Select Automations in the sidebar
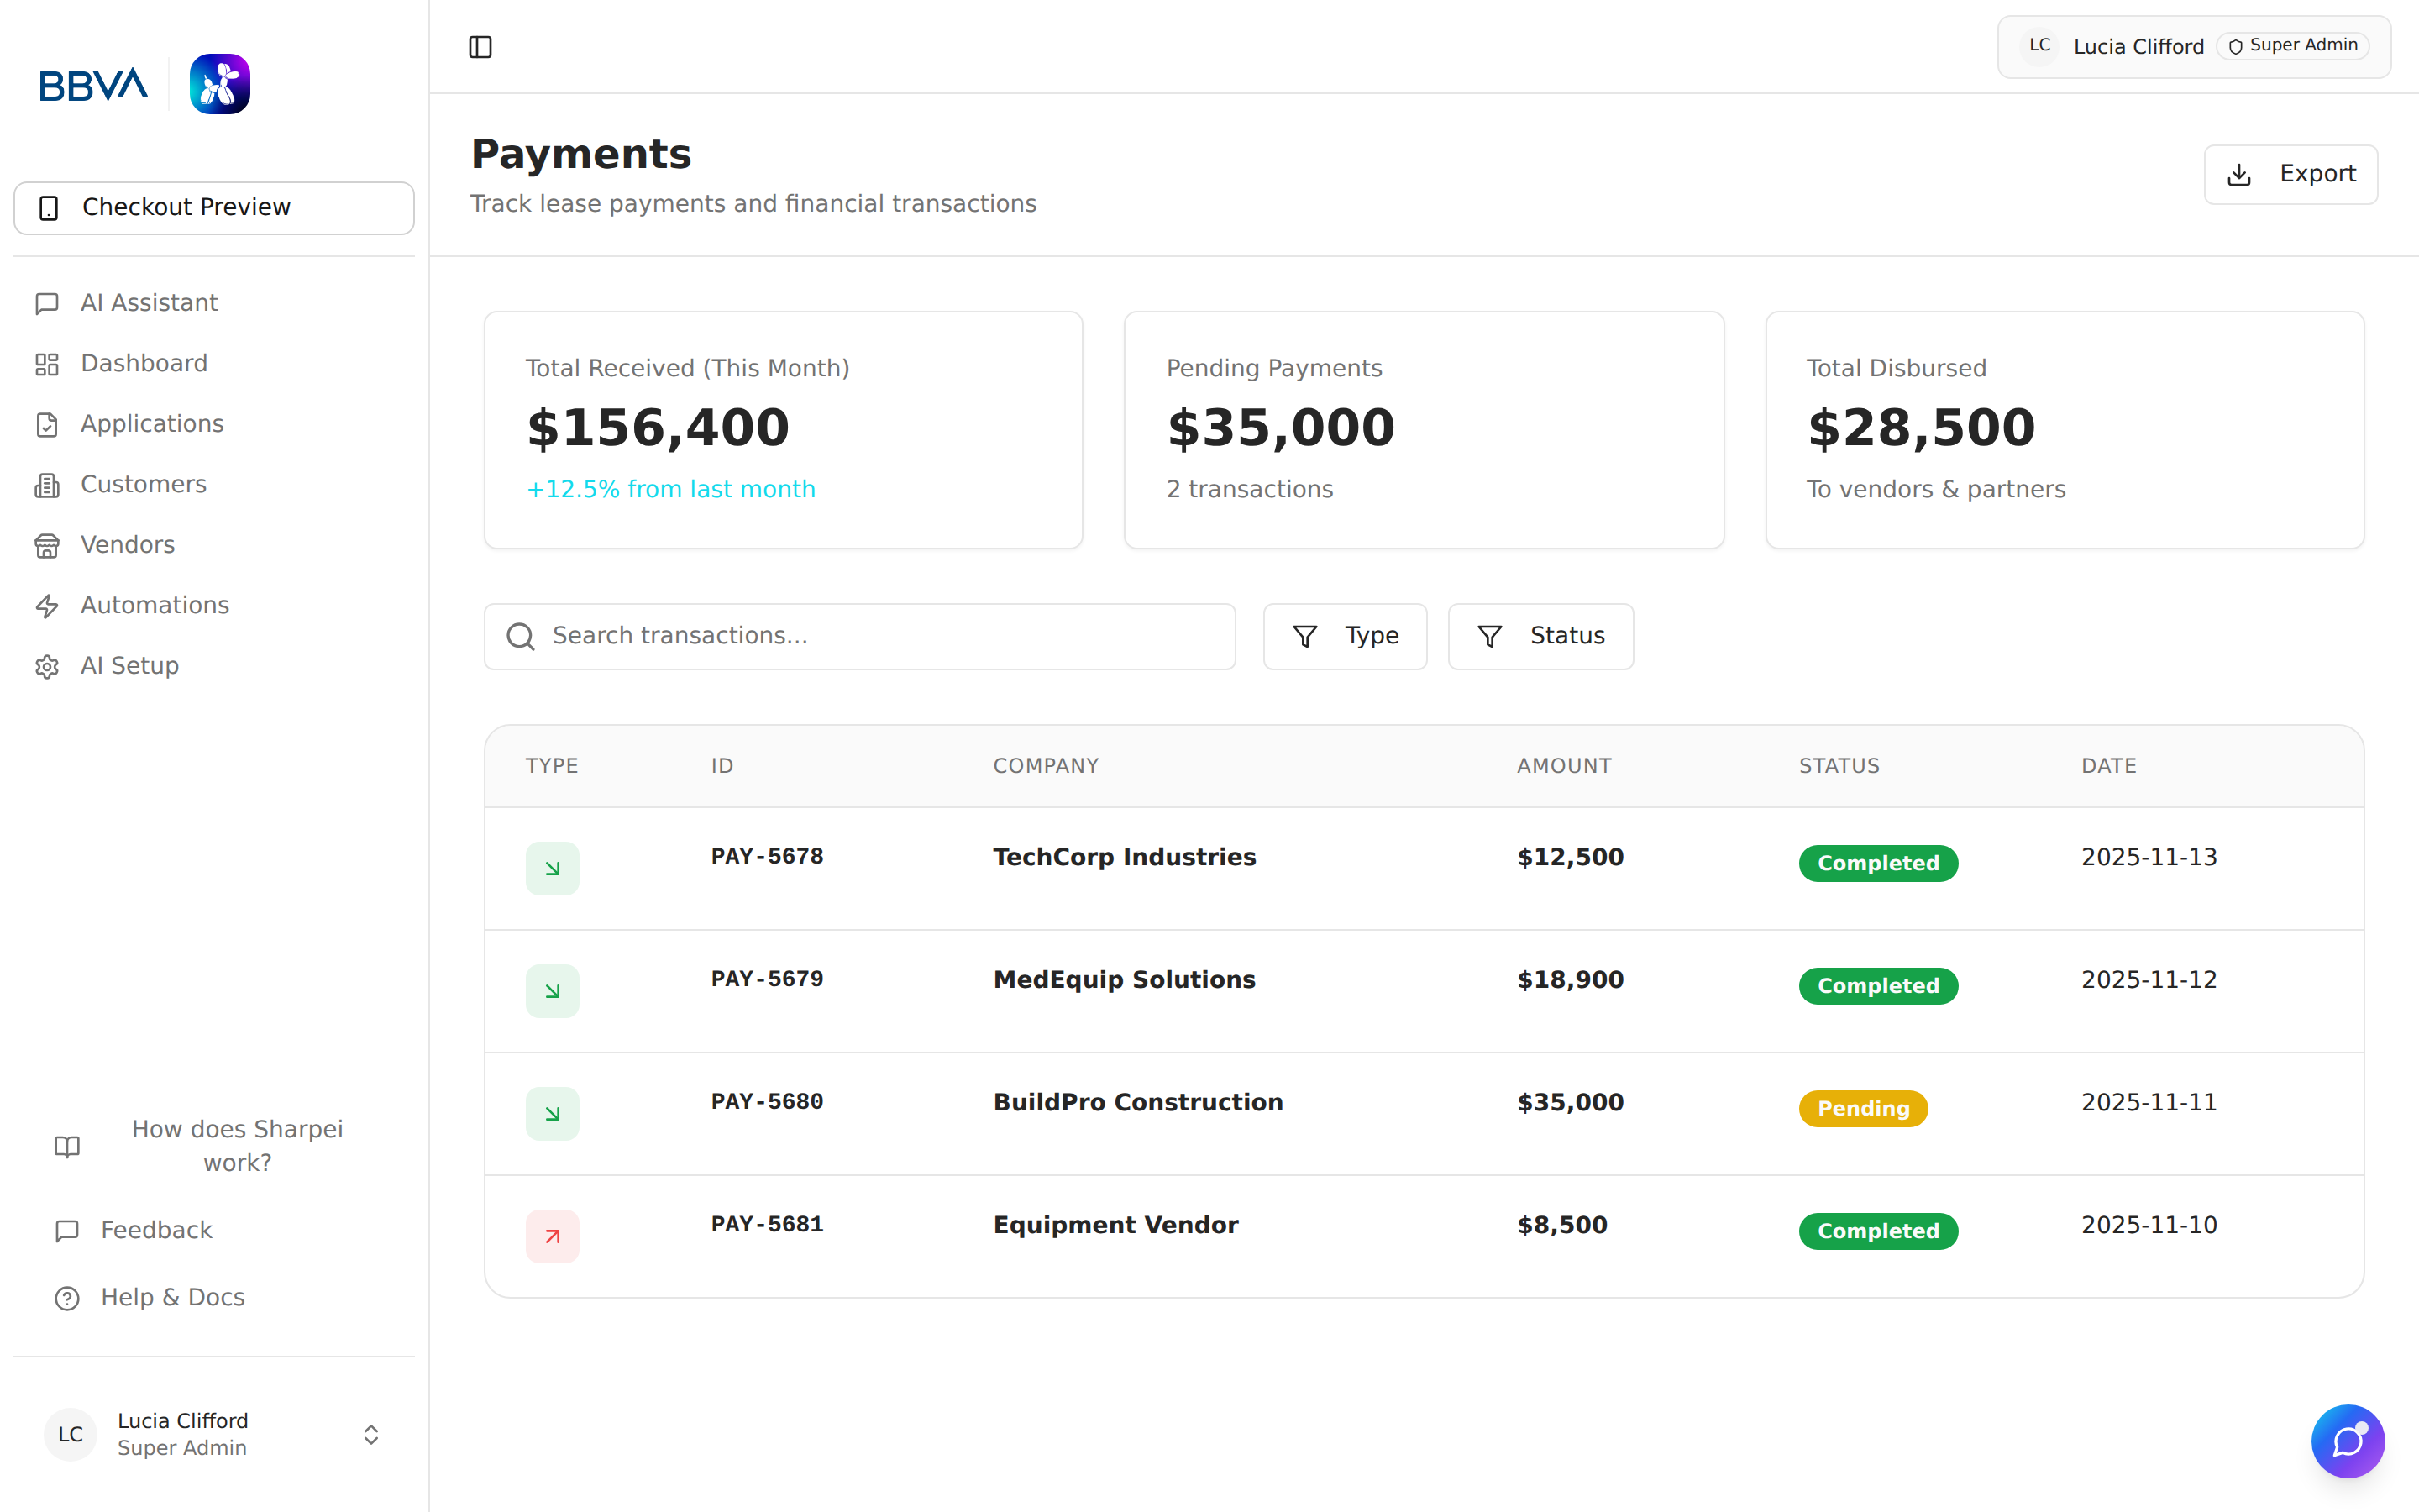Image resolution: width=2419 pixels, height=1512 pixels. tap(154, 605)
